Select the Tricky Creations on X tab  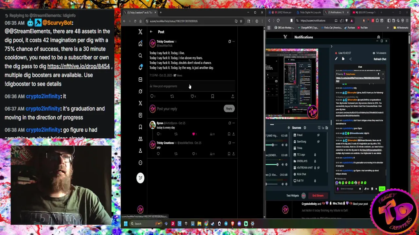pos(139,12)
